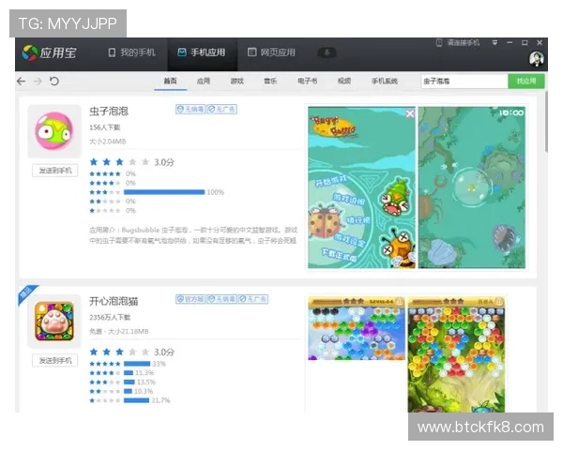Go forward with the right arrow
The image size is (563, 450).
(x=38, y=82)
